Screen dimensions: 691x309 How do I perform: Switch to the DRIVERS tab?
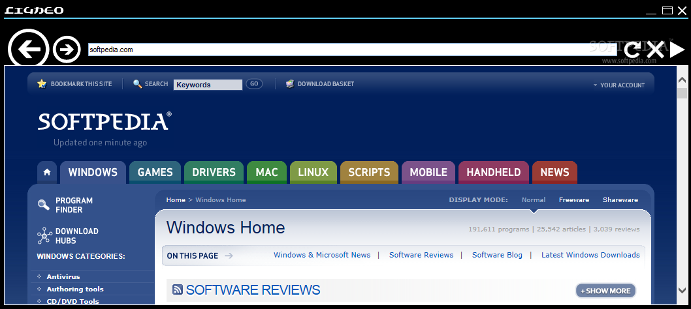coord(214,172)
